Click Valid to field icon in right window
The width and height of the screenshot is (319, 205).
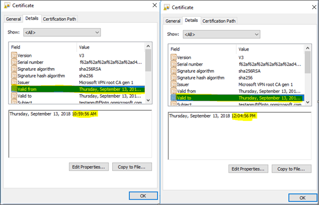(x=173, y=98)
